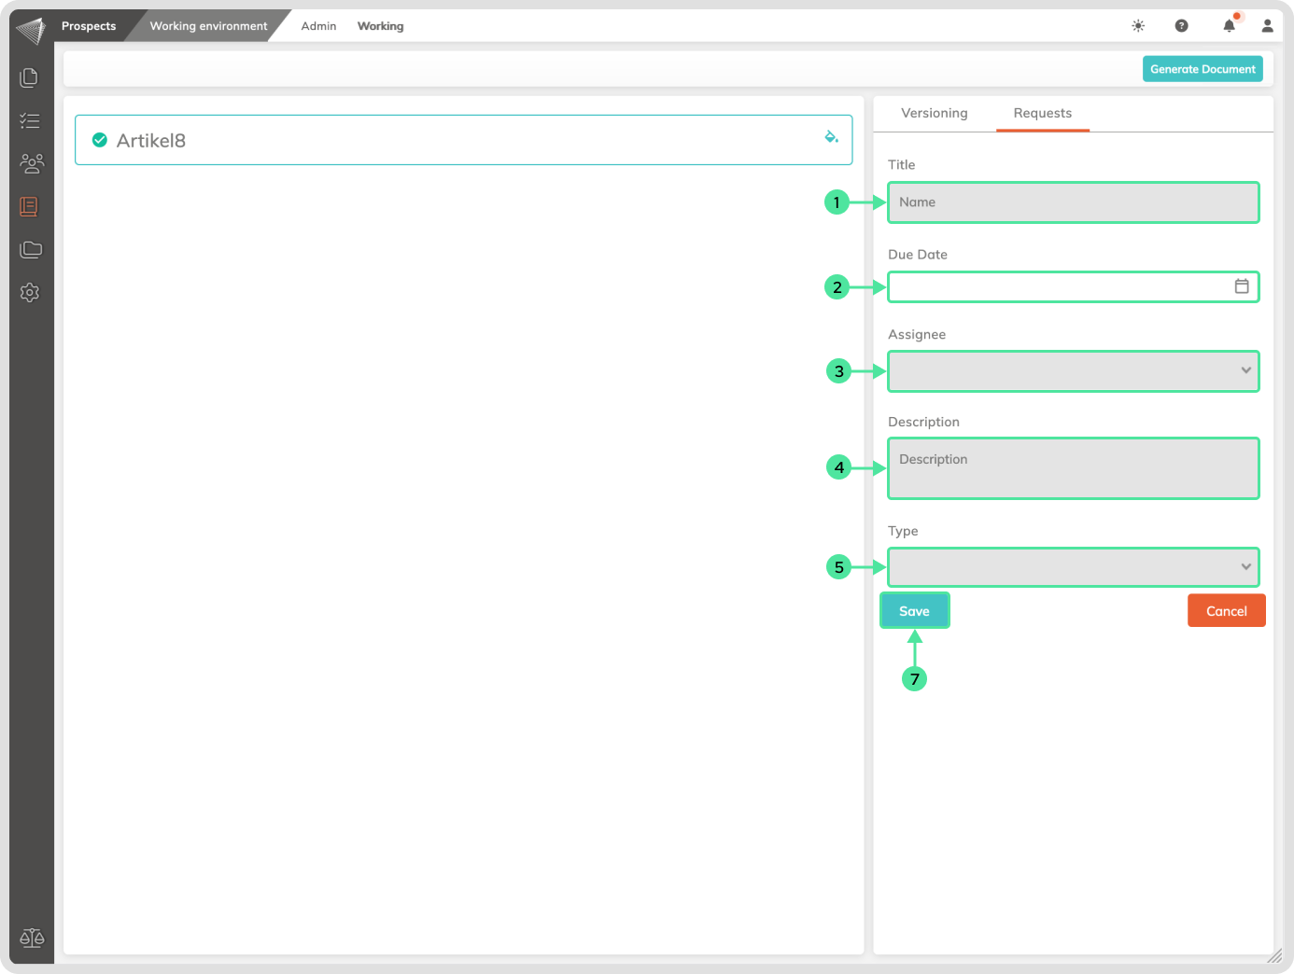Select the Working environment menu item
Viewport: 1294px width, 974px height.
tap(208, 26)
